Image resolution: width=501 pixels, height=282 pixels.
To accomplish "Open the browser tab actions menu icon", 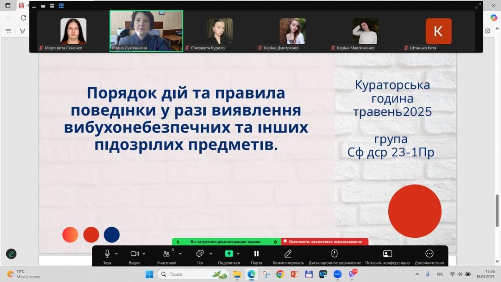I will pyautogui.click(x=8, y=5).
